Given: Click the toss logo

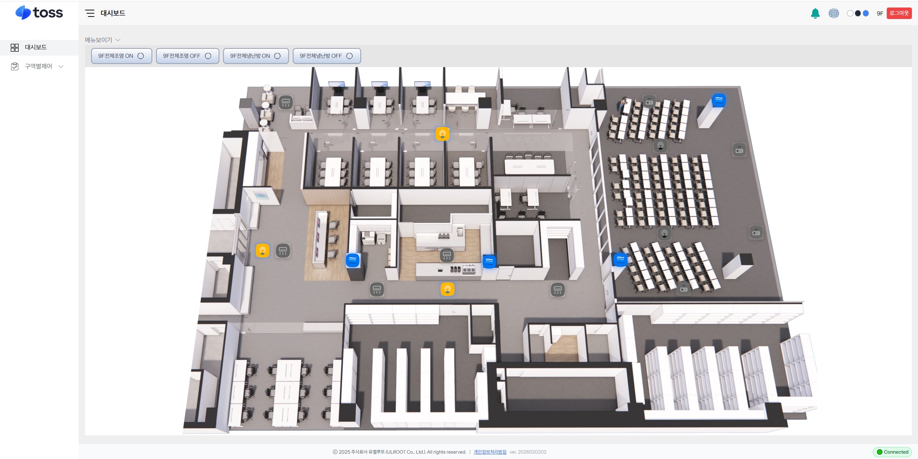Looking at the screenshot, I should point(39,13).
